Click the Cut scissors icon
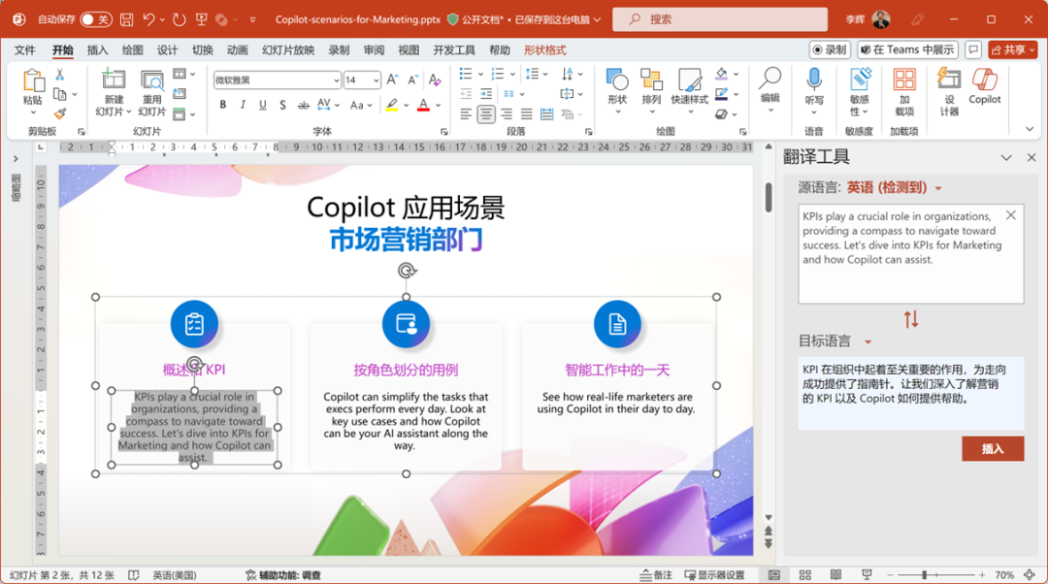The width and height of the screenshot is (1048, 584). [59, 75]
